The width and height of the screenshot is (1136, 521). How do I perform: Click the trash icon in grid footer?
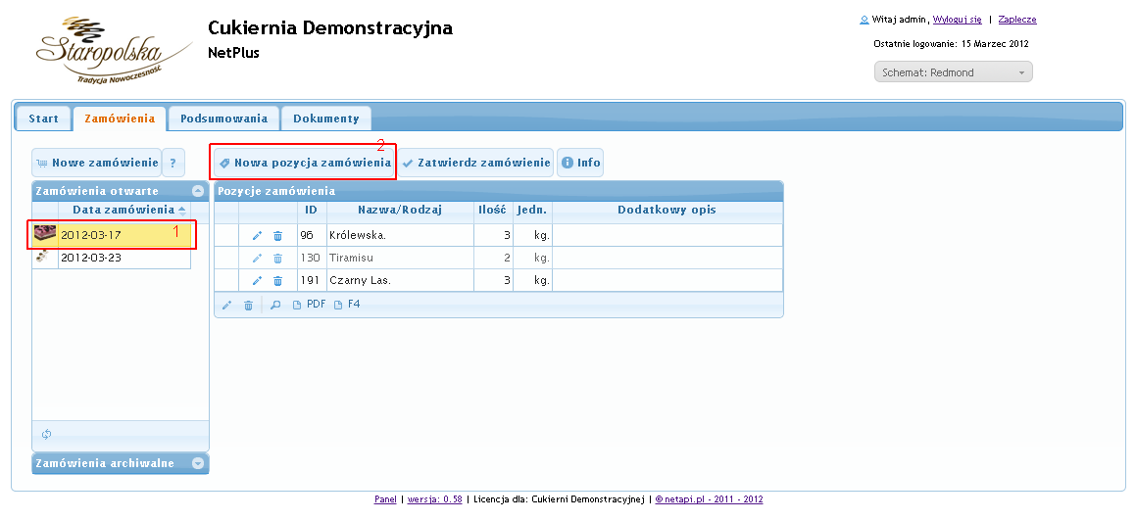[249, 306]
